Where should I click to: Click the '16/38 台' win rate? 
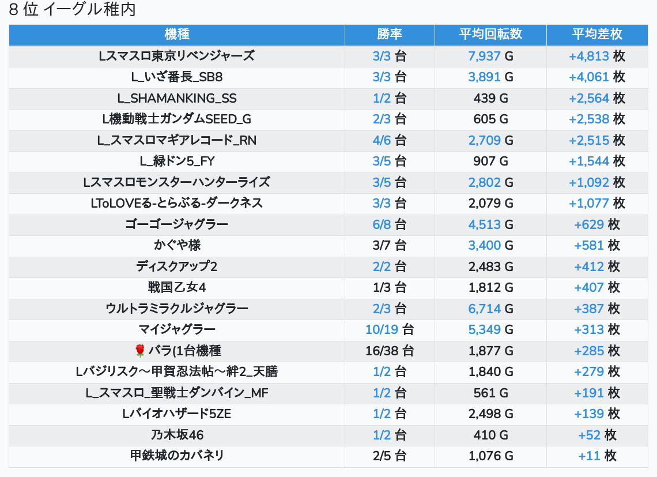pos(390,351)
